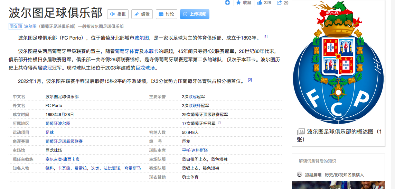Click the share arrow icon

click(279, 2)
